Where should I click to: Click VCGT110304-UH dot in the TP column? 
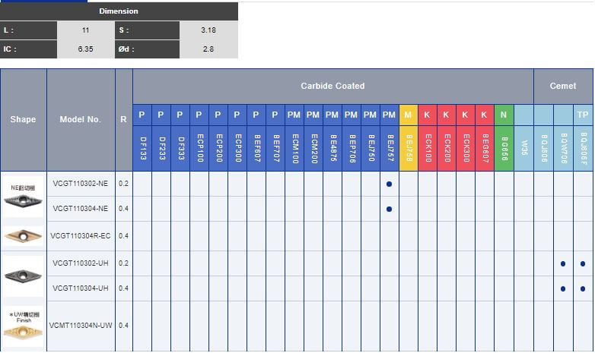coord(583,288)
